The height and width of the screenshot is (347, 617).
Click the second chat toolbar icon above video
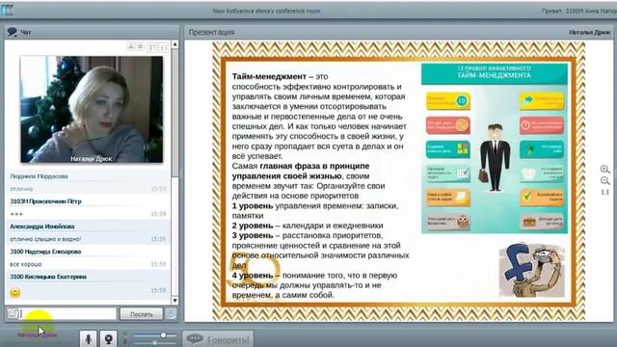coord(140,47)
